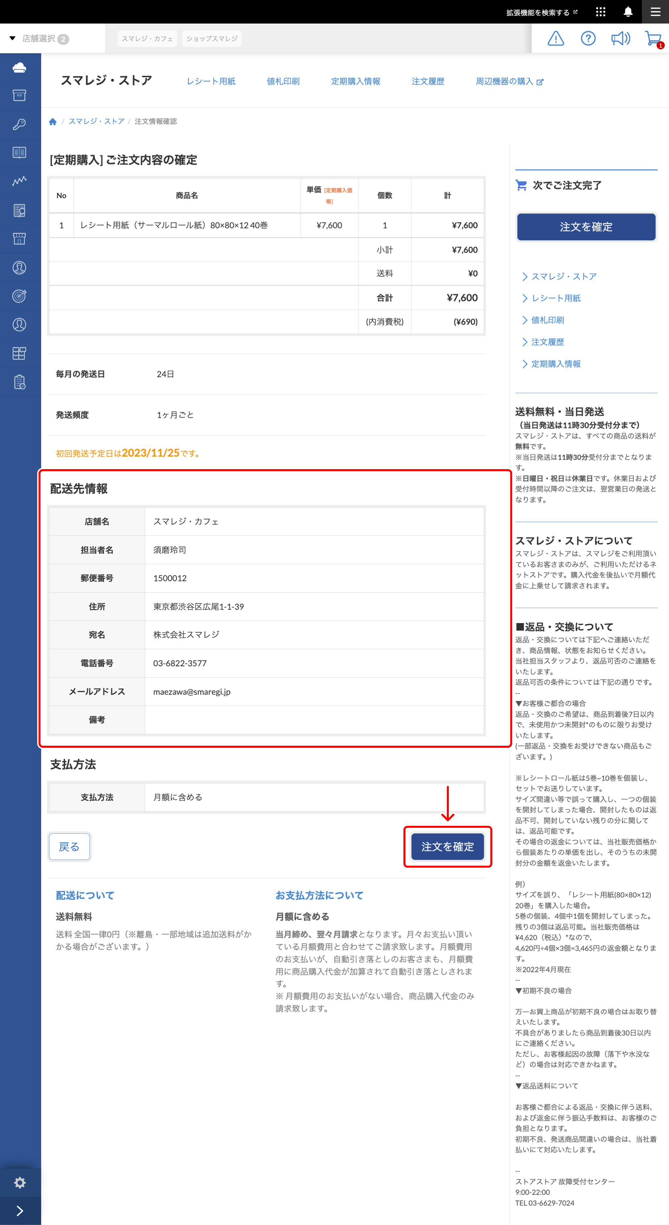Open the settings gear in sidebar
The image size is (669, 1225).
point(20,1182)
